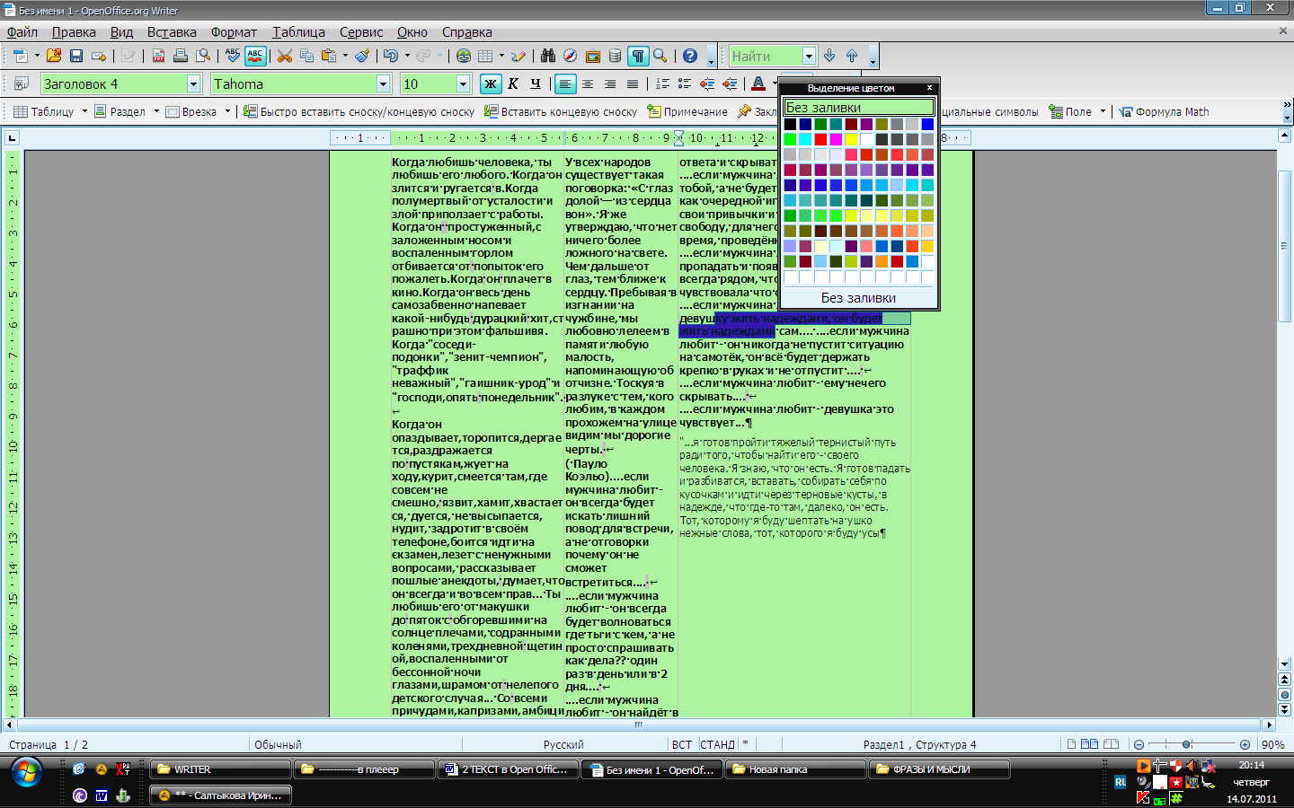Open the Раздел dropdown arrow
The width and height of the screenshot is (1294, 808).
[156, 111]
